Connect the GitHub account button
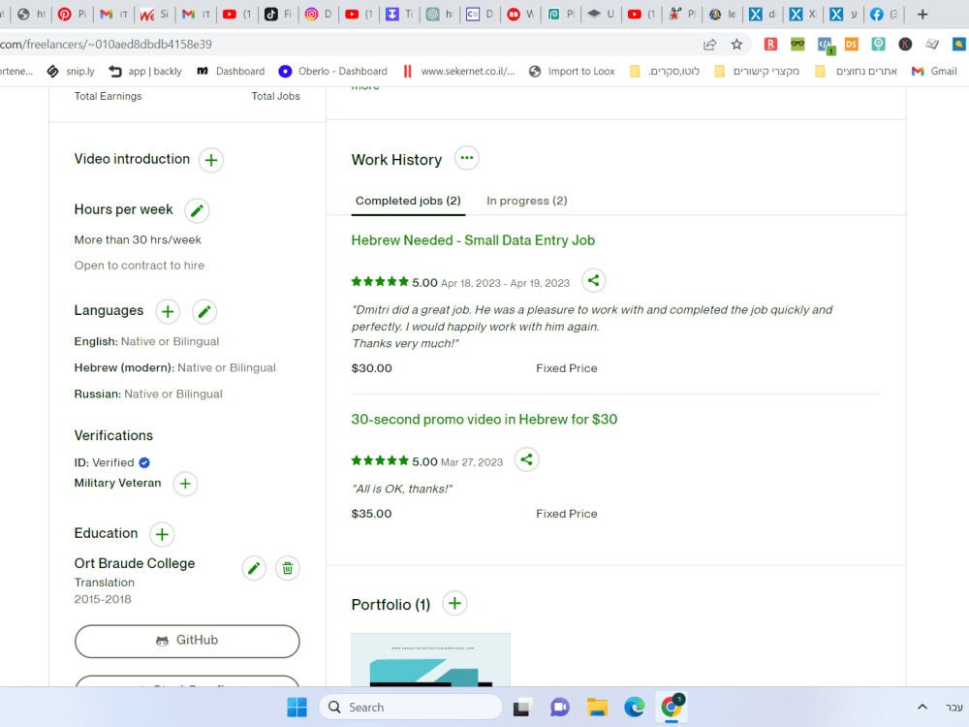 point(187,641)
